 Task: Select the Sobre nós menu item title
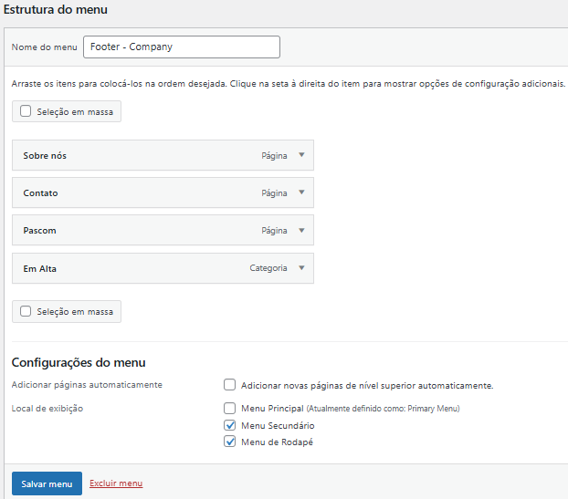[45, 156]
